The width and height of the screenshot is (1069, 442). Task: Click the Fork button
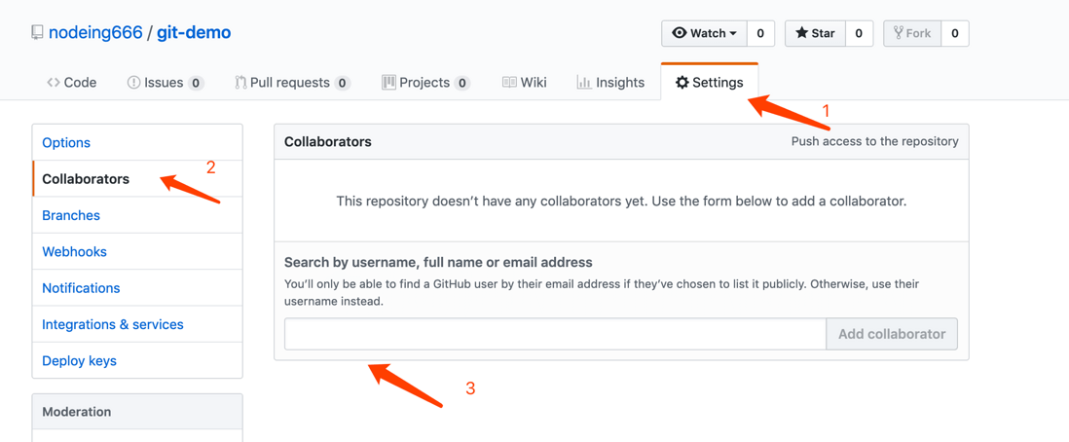[912, 33]
